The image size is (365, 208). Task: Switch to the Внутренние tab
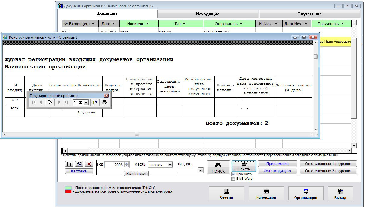[x=309, y=14]
